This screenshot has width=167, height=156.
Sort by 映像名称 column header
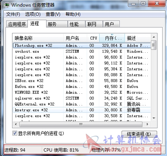pos(38,38)
